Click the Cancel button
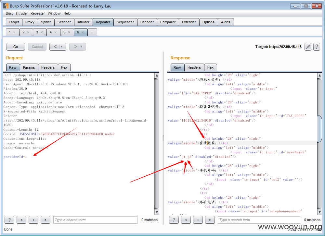Viewport: 325px width, 236px height. (37, 47)
